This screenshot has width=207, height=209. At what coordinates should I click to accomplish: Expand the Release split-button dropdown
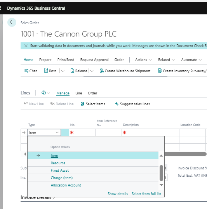click(92, 71)
